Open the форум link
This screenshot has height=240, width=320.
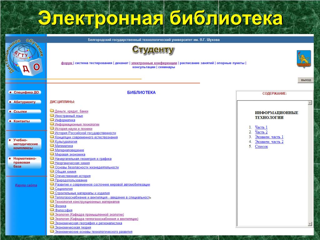pyautogui.click(x=67, y=63)
